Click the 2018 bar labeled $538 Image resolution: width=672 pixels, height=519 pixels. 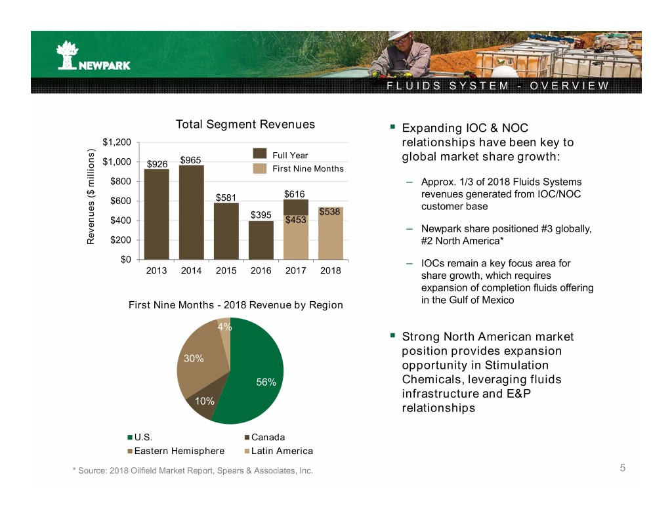pyautogui.click(x=330, y=234)
